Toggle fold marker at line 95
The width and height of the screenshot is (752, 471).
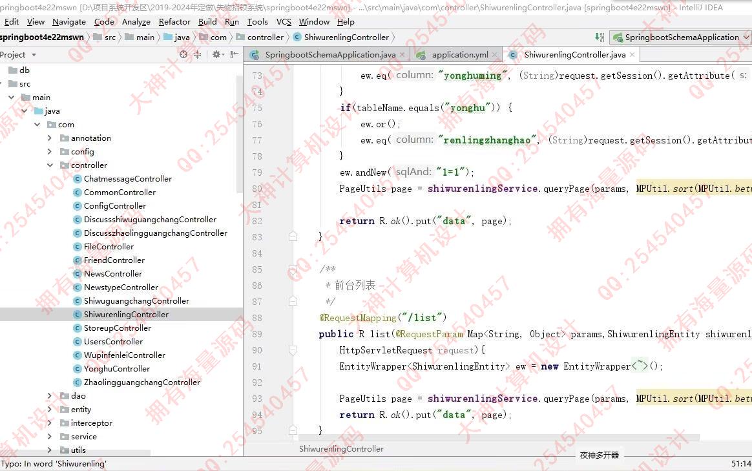[293, 430]
